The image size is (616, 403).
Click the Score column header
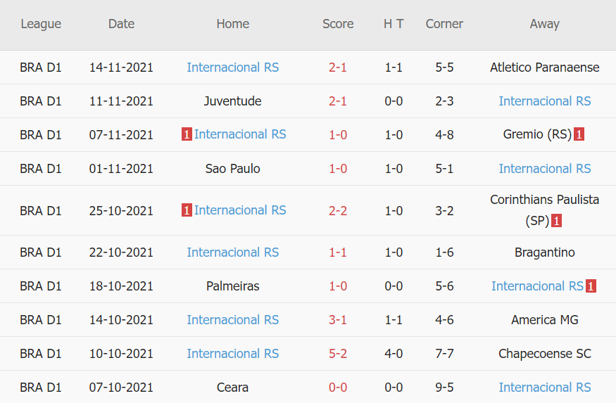click(338, 24)
